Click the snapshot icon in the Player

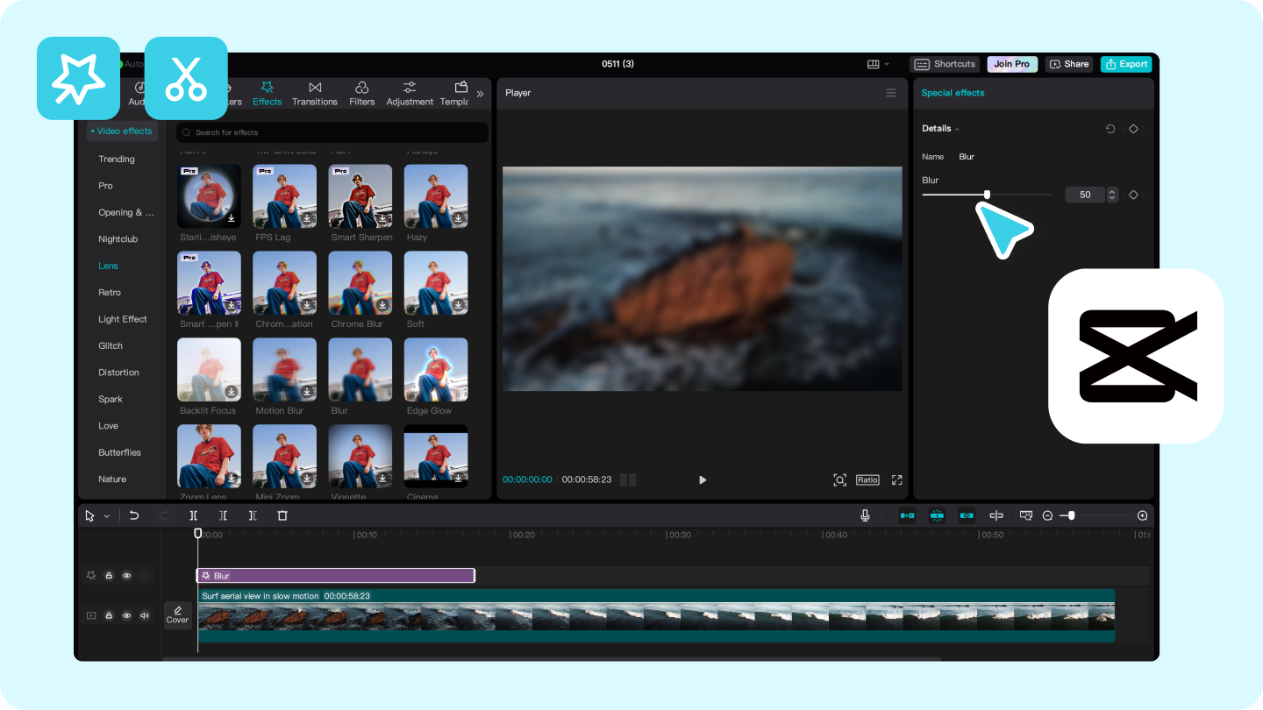pyautogui.click(x=839, y=479)
